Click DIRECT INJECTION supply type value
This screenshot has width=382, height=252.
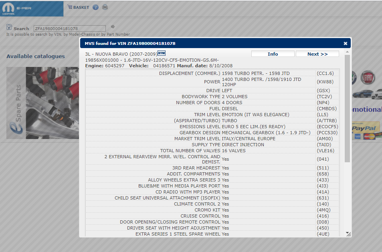click(x=243, y=145)
